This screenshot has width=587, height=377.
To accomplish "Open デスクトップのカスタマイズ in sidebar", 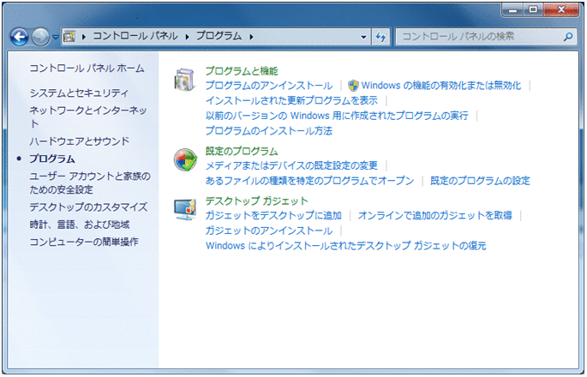I will tap(88, 207).
